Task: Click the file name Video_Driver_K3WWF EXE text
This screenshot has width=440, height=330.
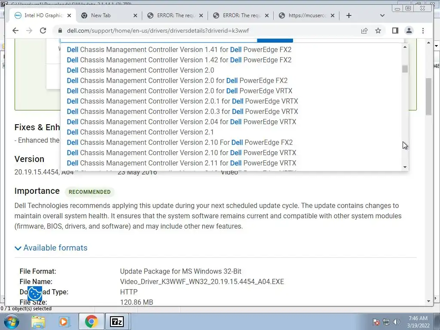Action: [202, 281]
